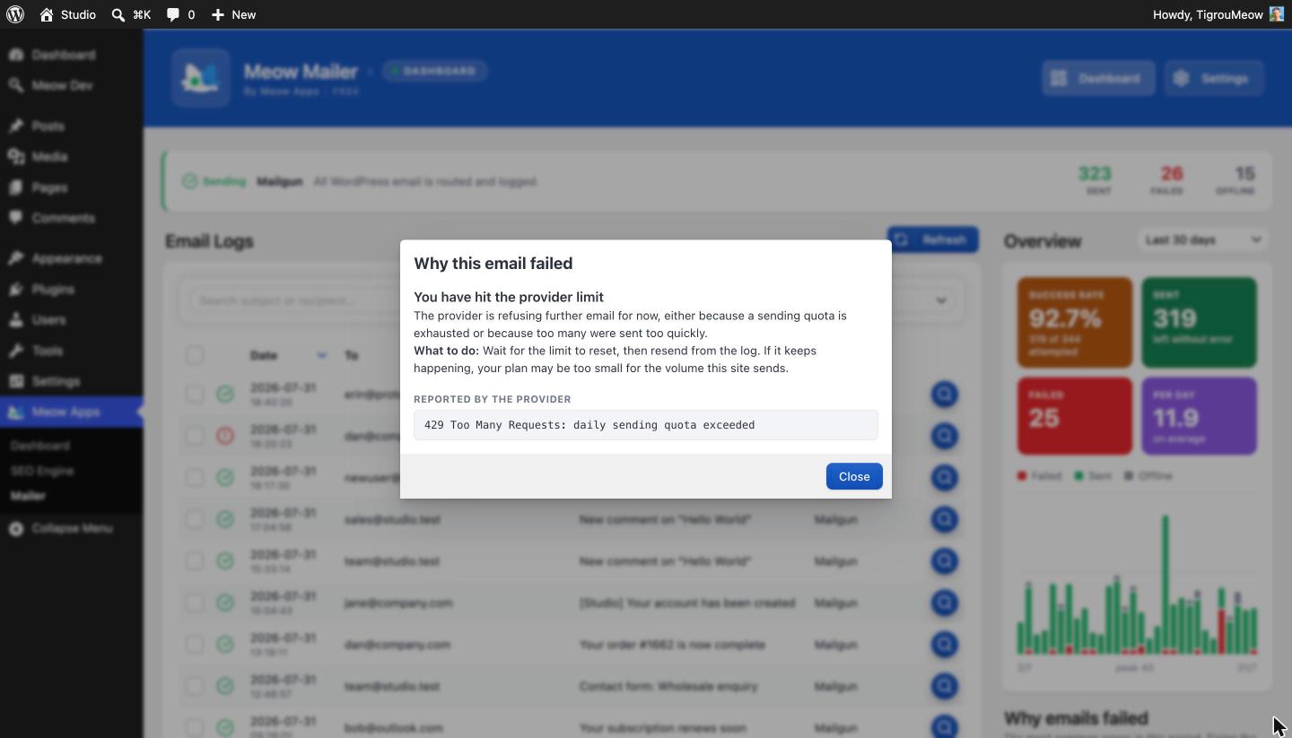Open the Dashboard button in blue header
Screen dimensions: 1292x738
click(x=1098, y=78)
